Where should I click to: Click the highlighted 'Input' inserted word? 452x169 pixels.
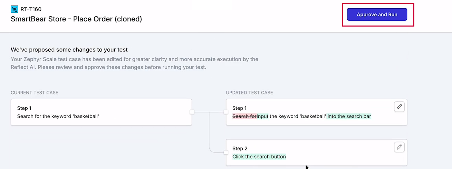(x=262, y=116)
